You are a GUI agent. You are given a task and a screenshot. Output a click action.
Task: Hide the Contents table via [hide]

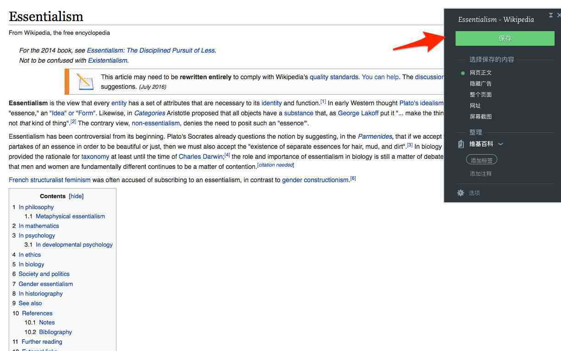click(x=76, y=196)
